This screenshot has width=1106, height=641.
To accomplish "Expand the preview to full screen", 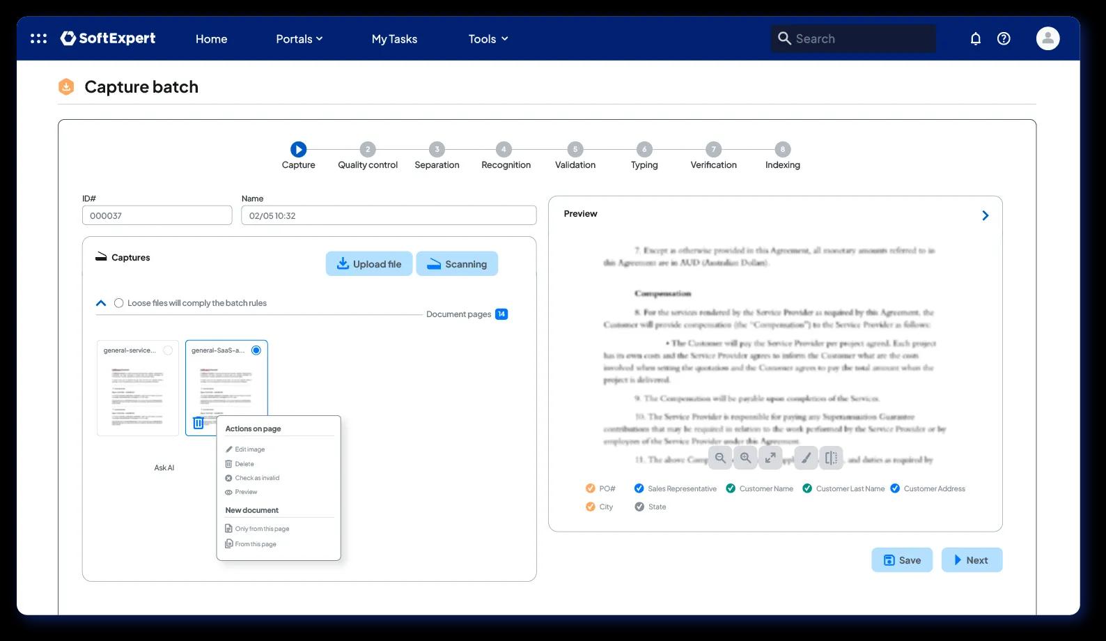I will pyautogui.click(x=771, y=458).
